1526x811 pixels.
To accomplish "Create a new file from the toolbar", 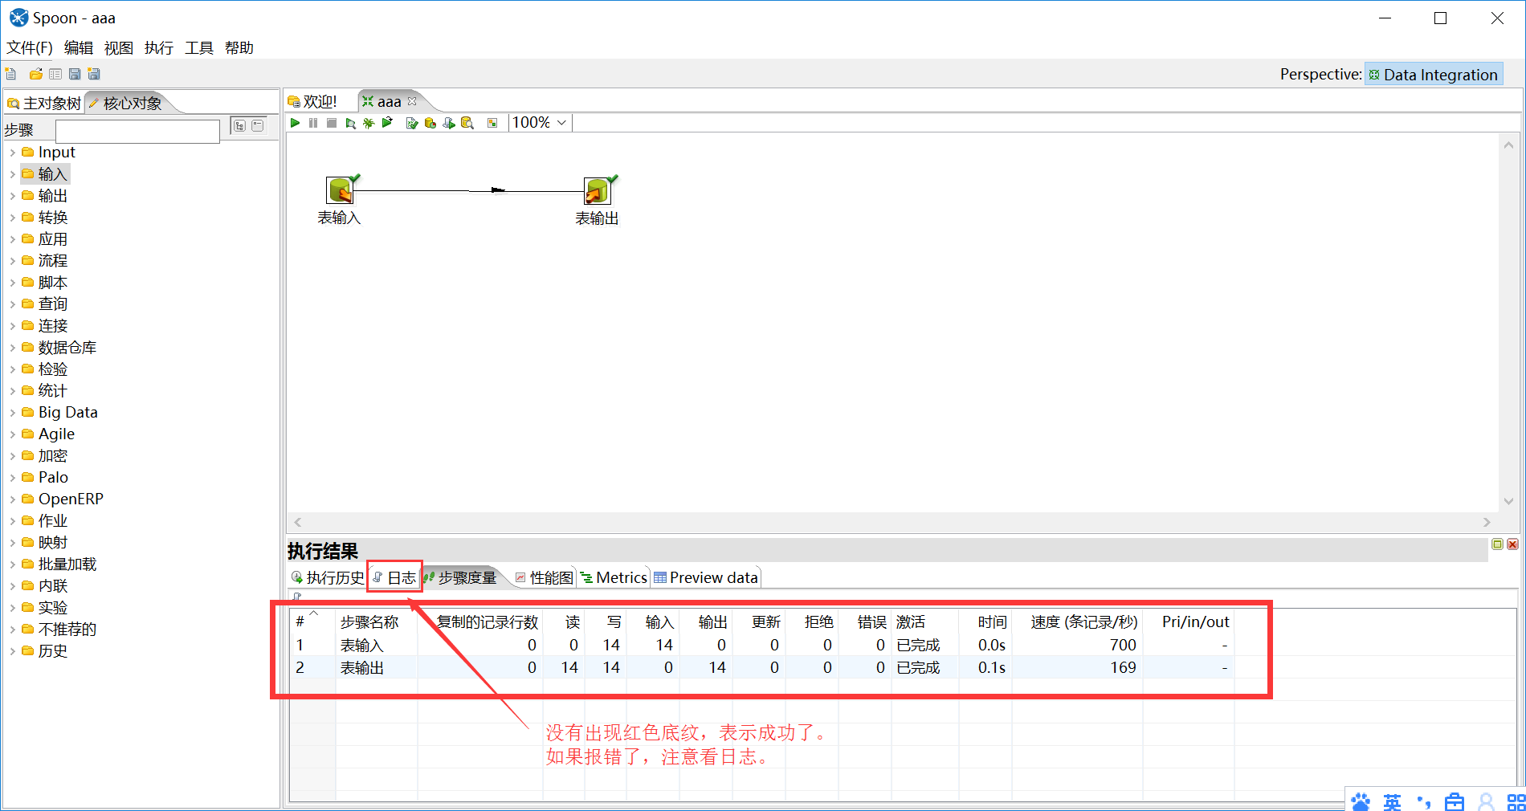I will pos(11,73).
